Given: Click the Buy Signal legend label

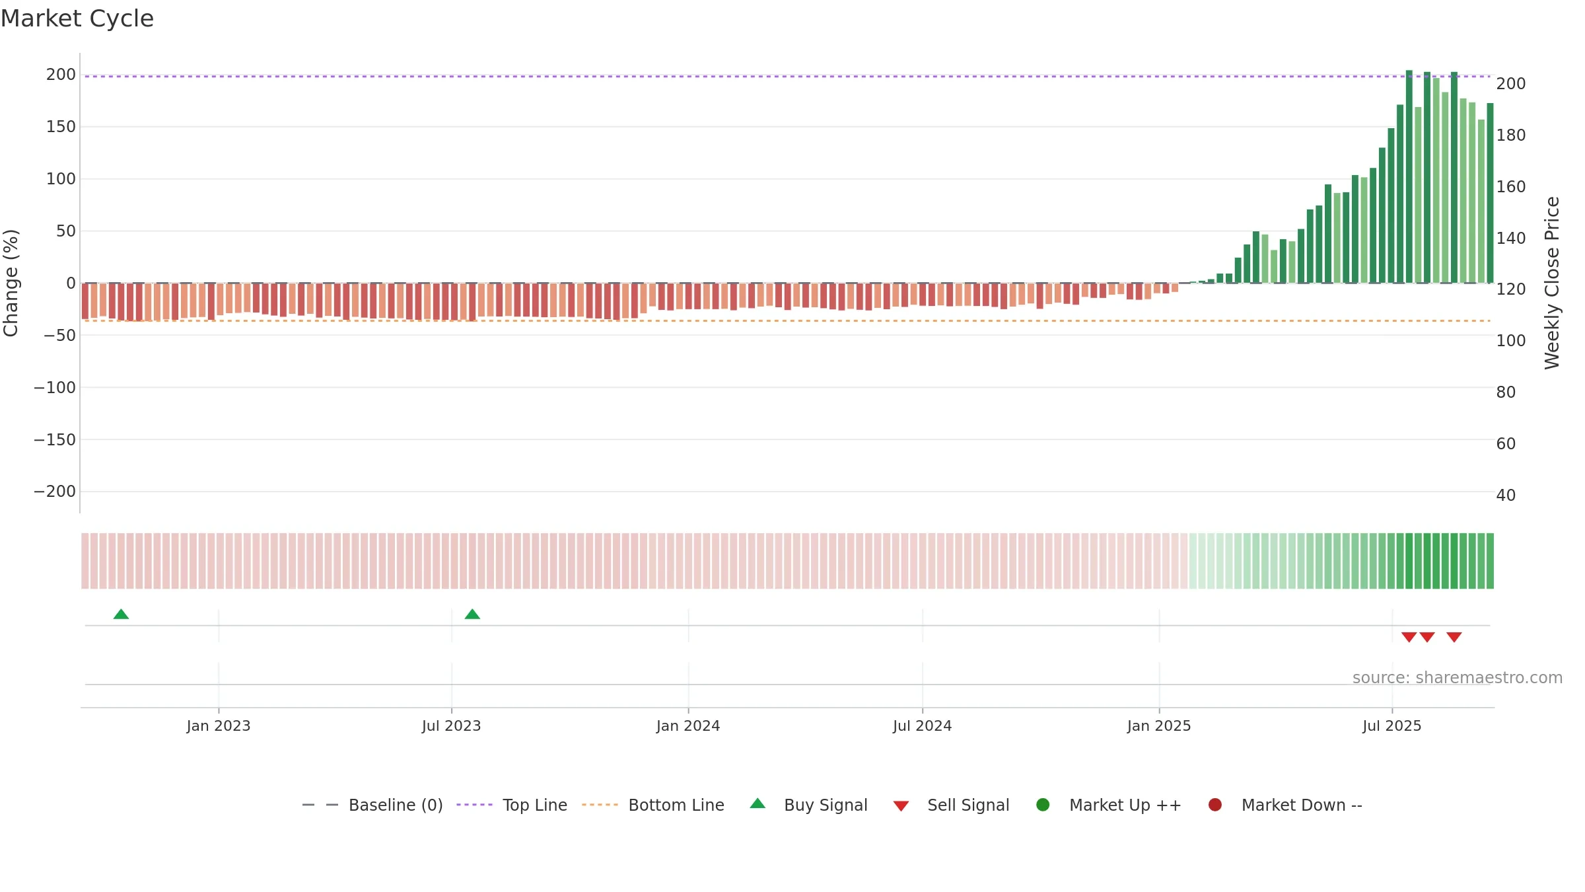Looking at the screenshot, I should pyautogui.click(x=826, y=805).
